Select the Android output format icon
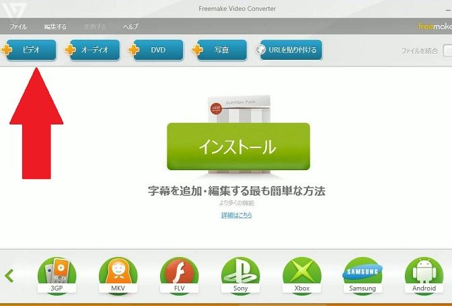The width and height of the screenshot is (452, 306). 424,276
